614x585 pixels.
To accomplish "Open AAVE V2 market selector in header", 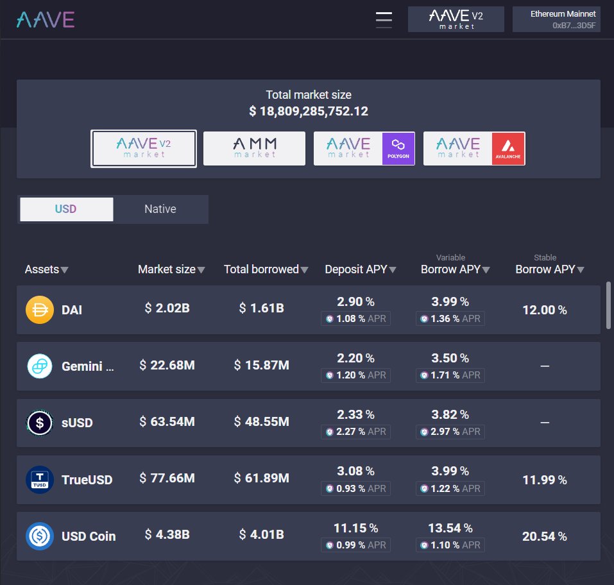I will (x=456, y=19).
